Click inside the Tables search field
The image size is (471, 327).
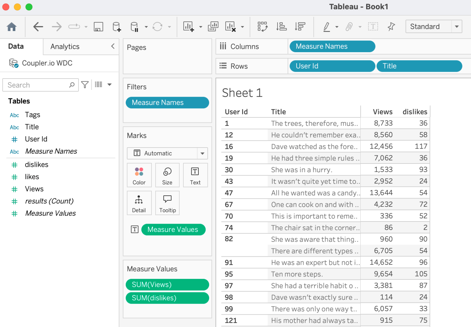tap(37, 85)
